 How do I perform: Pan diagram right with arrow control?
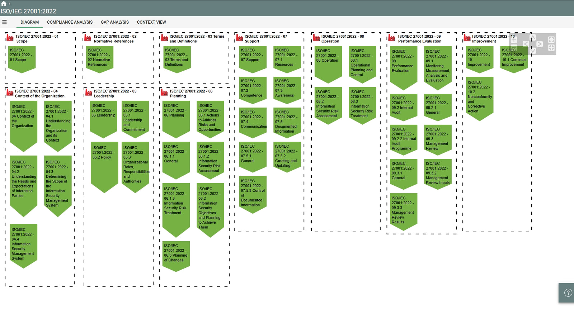click(540, 44)
